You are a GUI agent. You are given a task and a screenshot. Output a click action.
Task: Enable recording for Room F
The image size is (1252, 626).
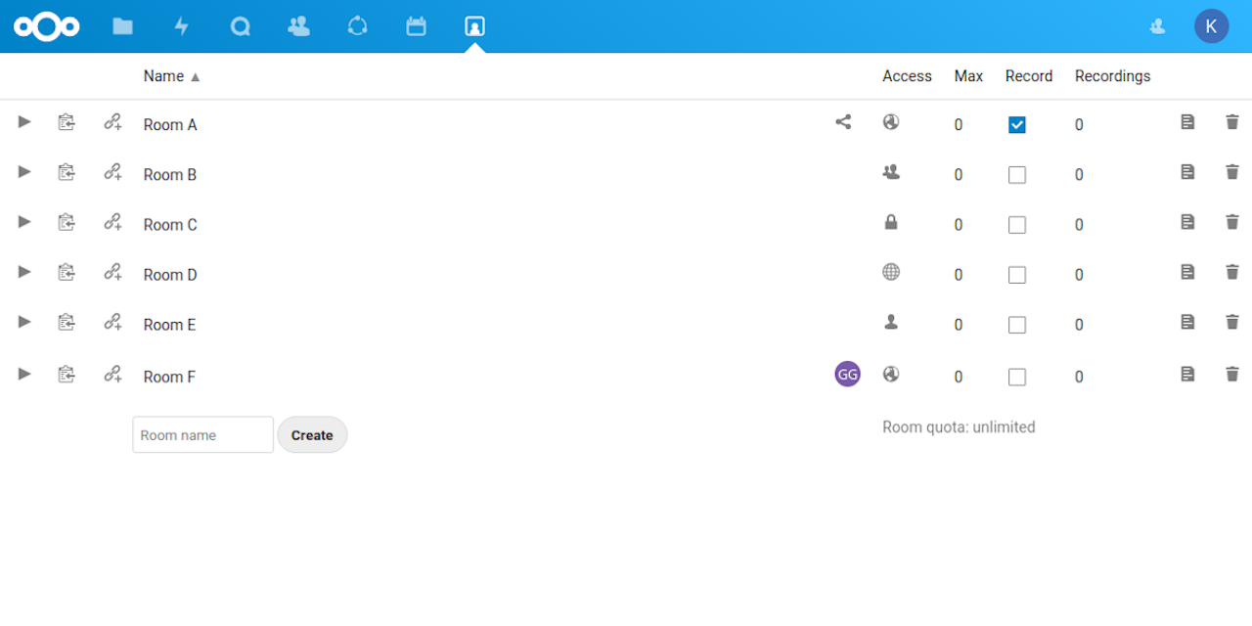1017,377
